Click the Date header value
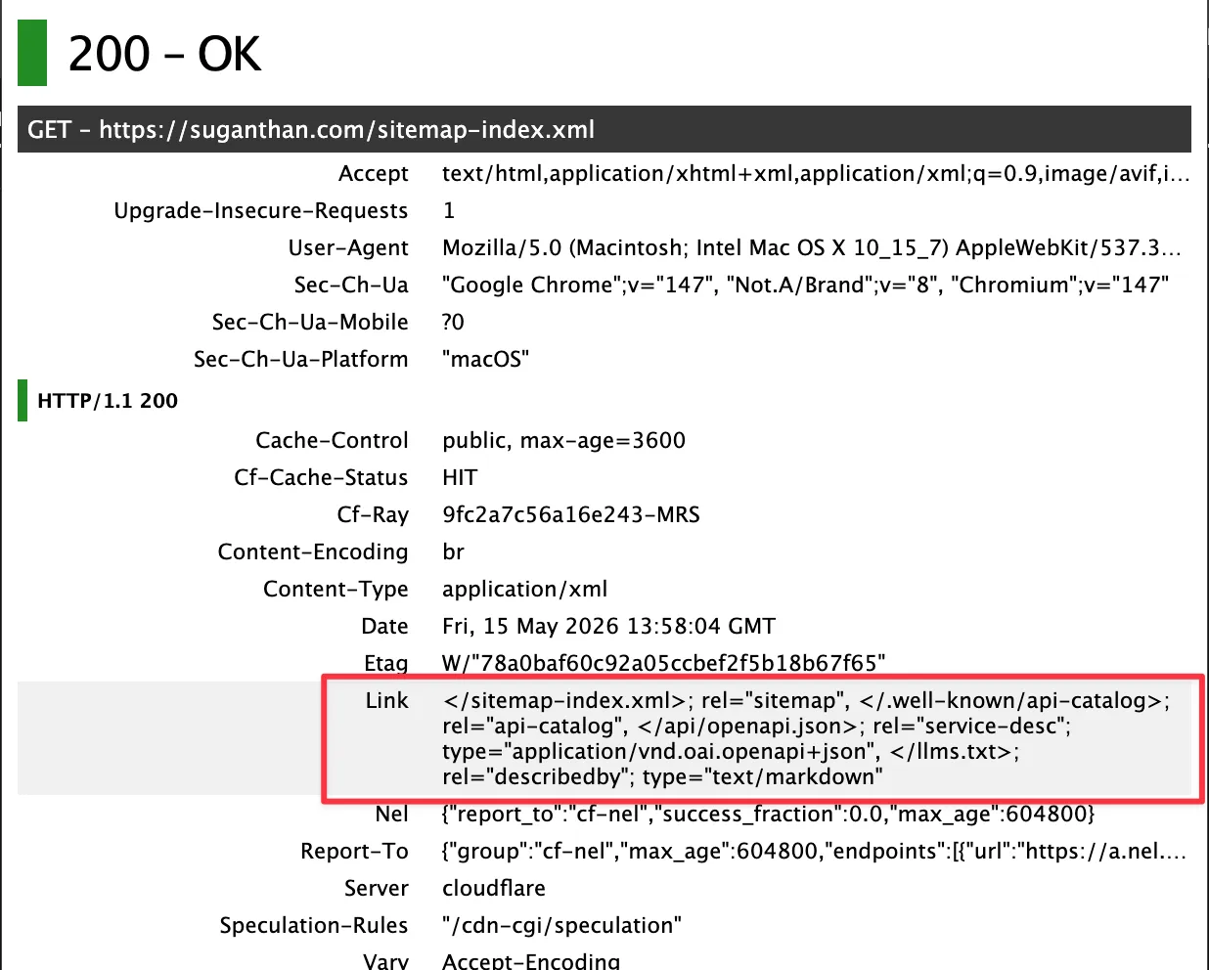 [608, 627]
